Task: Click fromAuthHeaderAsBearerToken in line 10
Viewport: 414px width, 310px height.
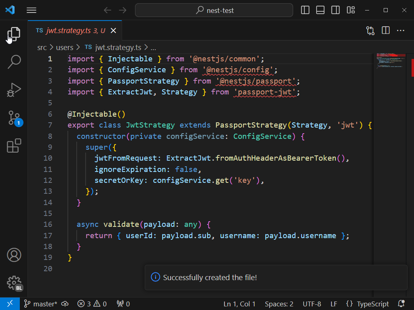Action: pos(276,158)
